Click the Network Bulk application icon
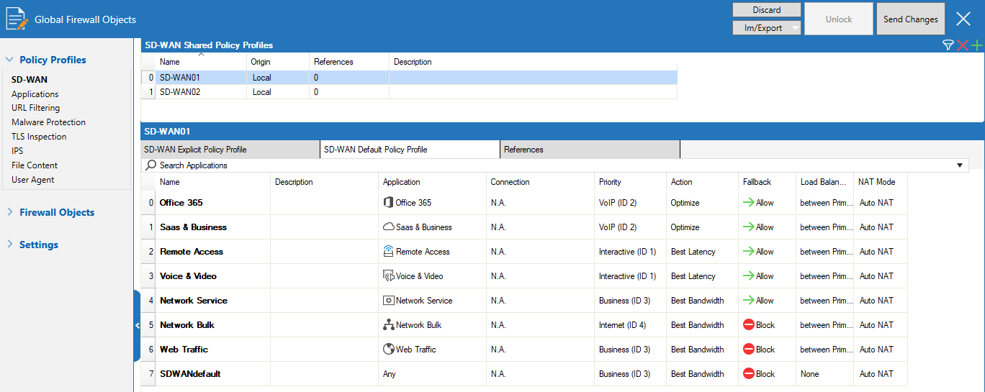Image resolution: width=985 pixels, height=392 pixels. click(x=389, y=325)
